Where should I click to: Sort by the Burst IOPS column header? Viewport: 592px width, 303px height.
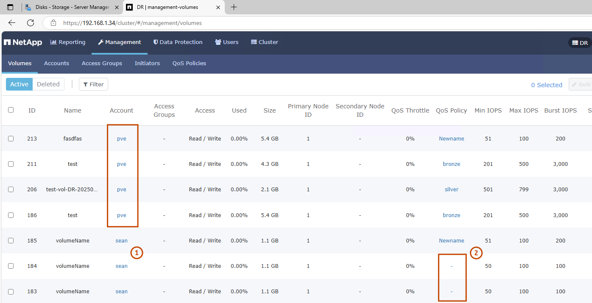click(561, 110)
